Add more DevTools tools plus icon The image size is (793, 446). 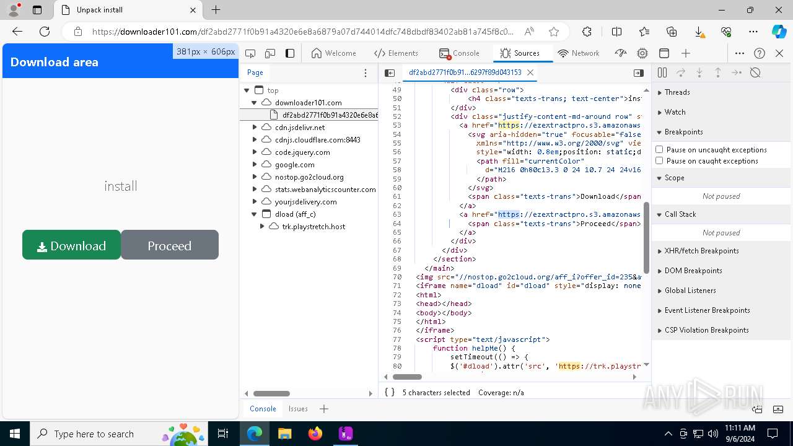click(686, 53)
